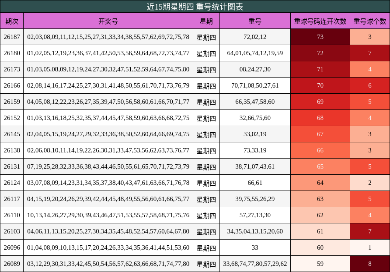
Task: Click 星期四 in row 26103
Action: point(206,232)
